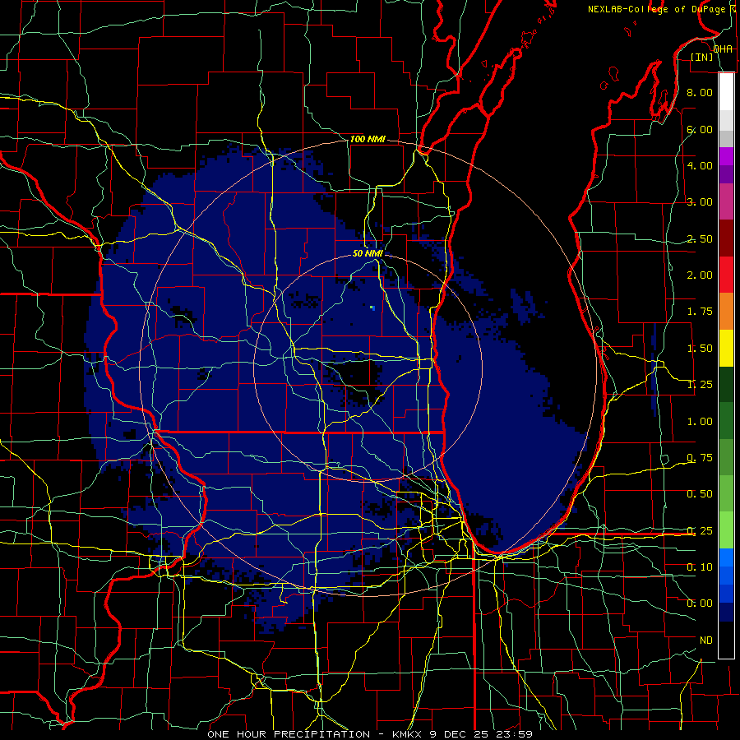Click the 1.50 legend value
This screenshot has height=740, width=740.
700,349
